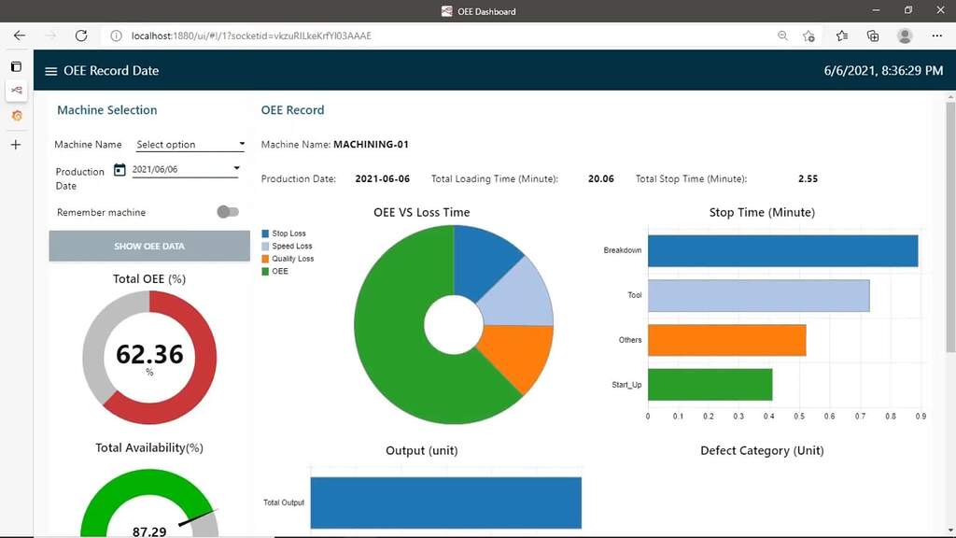The image size is (956, 538).
Task: Open a new tab with the plus button
Action: click(x=15, y=145)
